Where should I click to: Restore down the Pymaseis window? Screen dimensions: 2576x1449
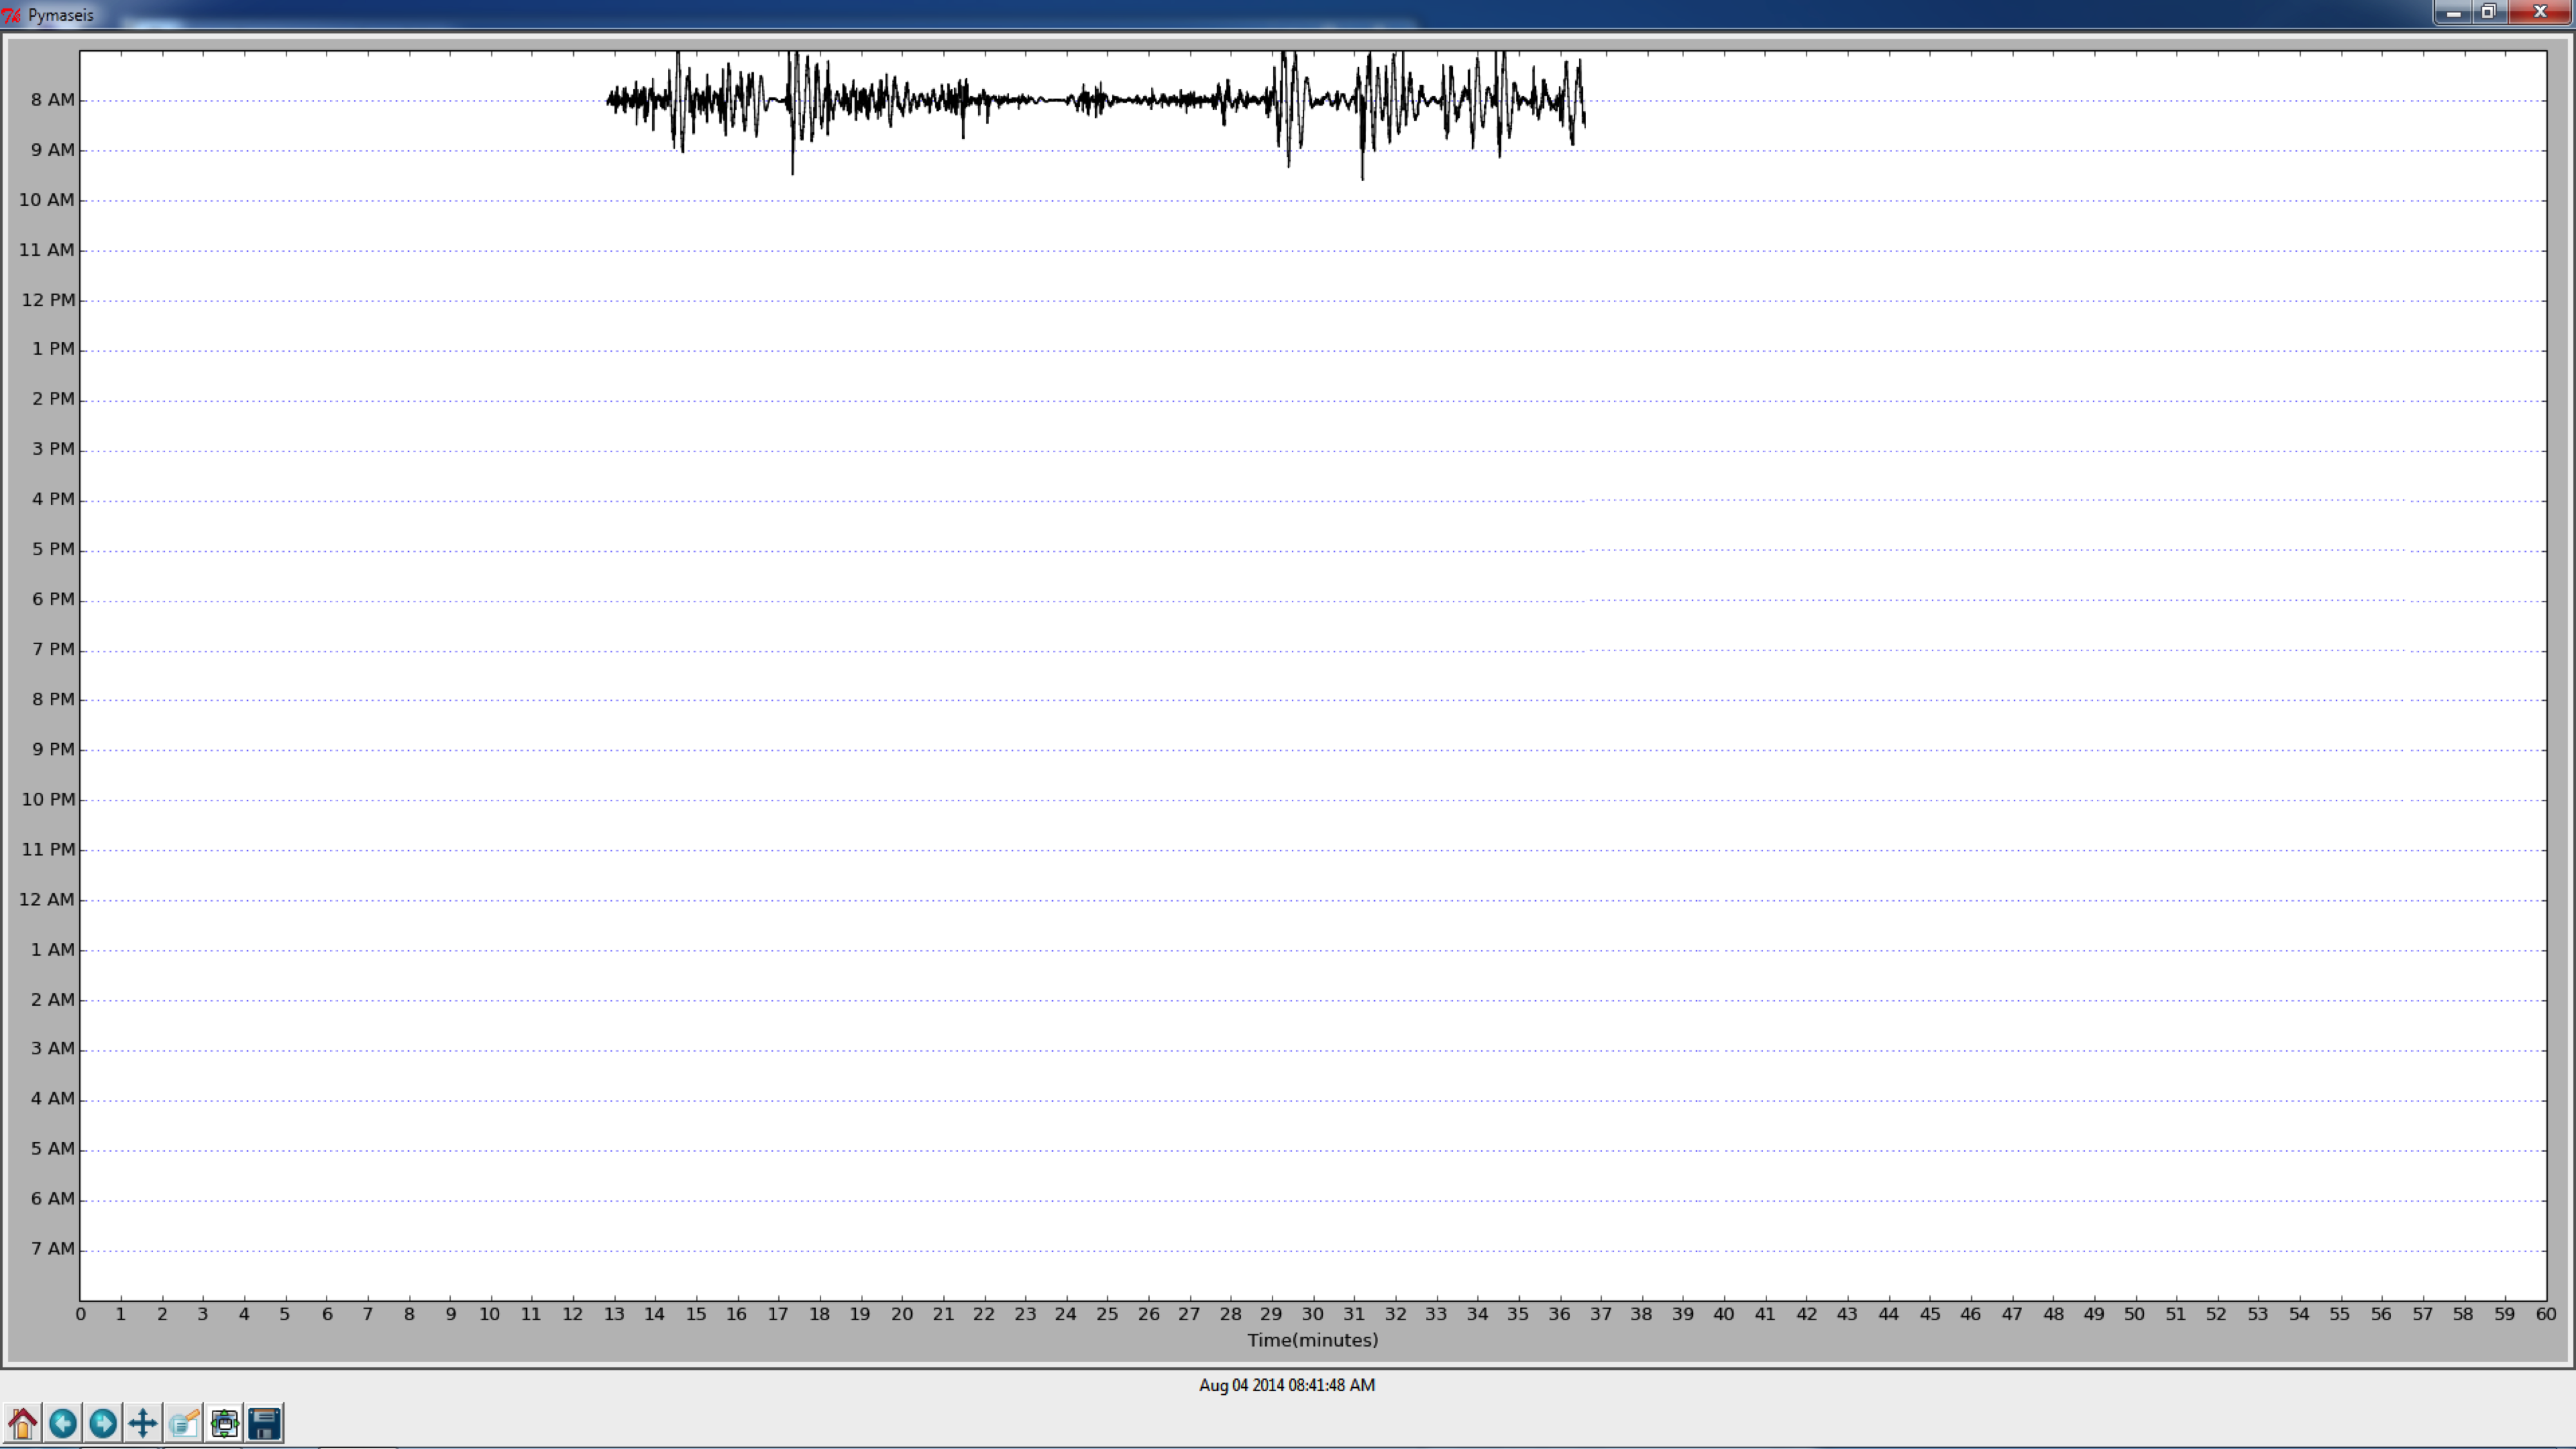coord(2489,13)
